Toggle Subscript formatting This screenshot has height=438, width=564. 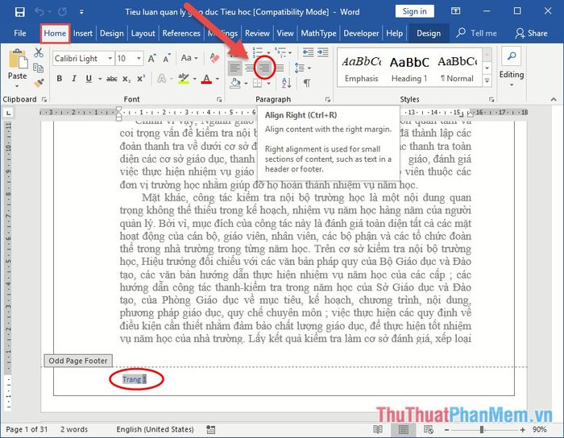126,79
